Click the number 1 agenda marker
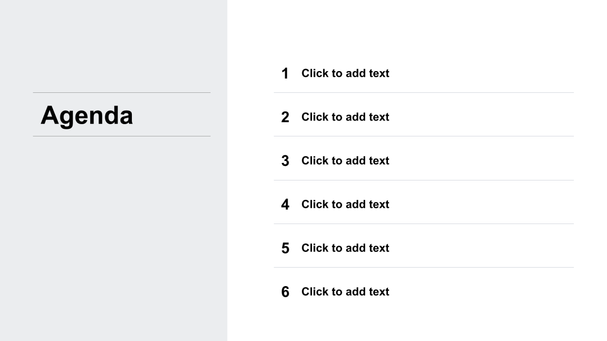This screenshot has width=607, height=341. [285, 73]
